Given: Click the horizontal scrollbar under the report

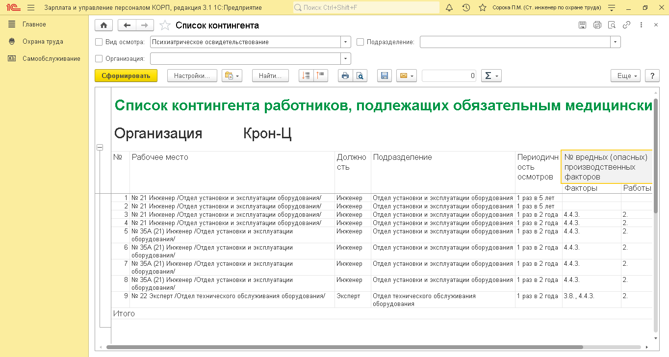Looking at the screenshot, I should 343,347.
